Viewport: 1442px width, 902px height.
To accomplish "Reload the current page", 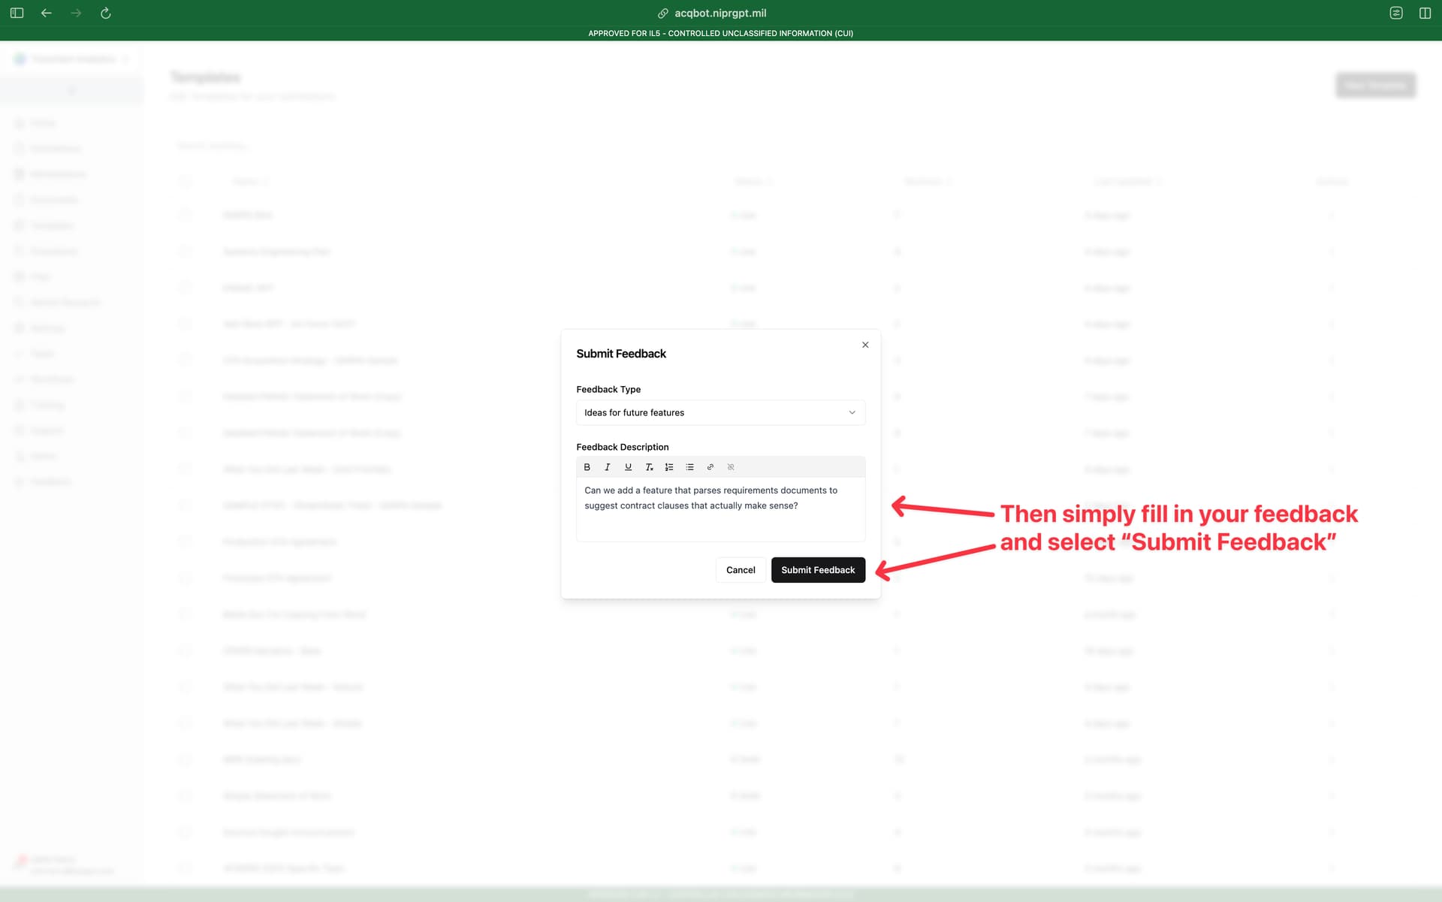I will point(106,13).
